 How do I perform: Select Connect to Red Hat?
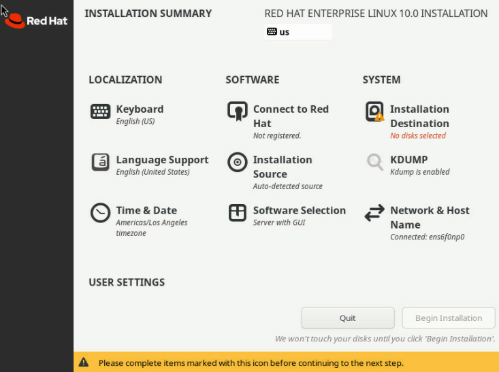tap(291, 116)
